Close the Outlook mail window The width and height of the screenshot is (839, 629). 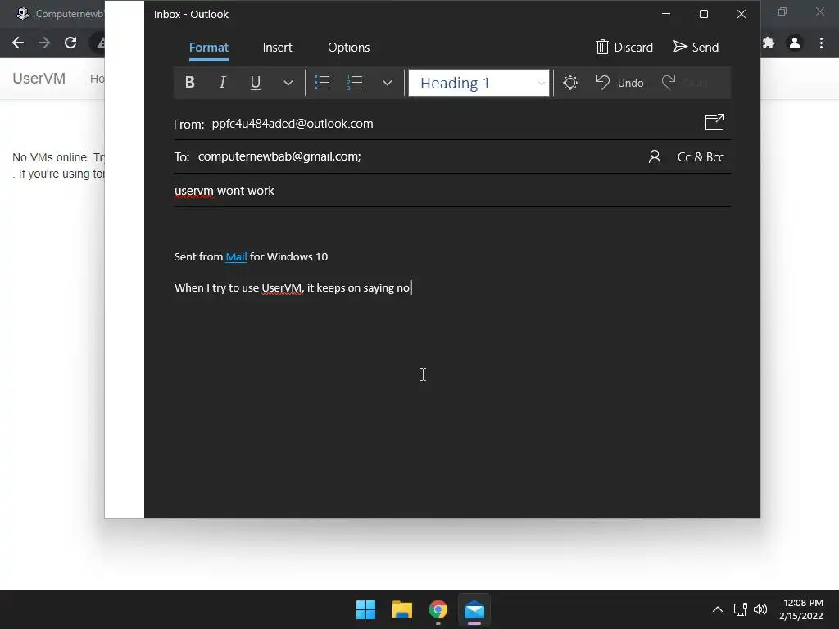click(x=741, y=14)
